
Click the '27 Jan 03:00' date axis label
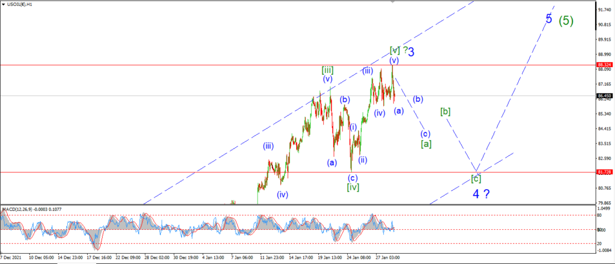pos(388,257)
